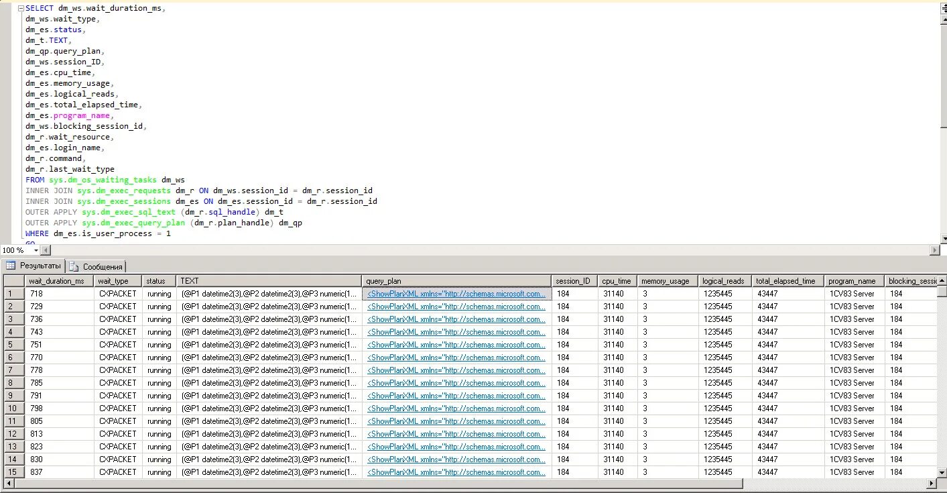Select the session_ID column header
The height and width of the screenshot is (493, 947).
(x=574, y=281)
